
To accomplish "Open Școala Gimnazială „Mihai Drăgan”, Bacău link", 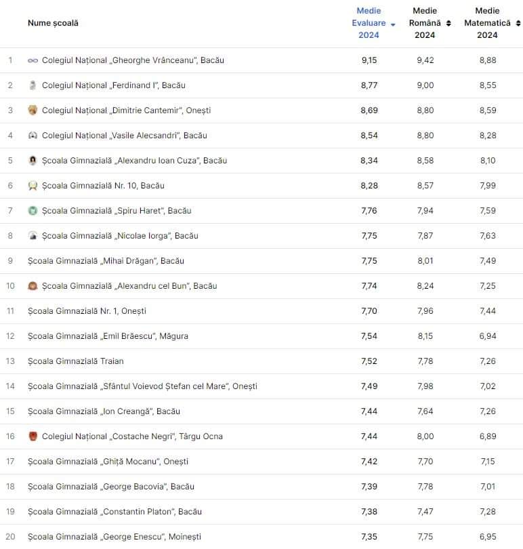I will point(106,261).
